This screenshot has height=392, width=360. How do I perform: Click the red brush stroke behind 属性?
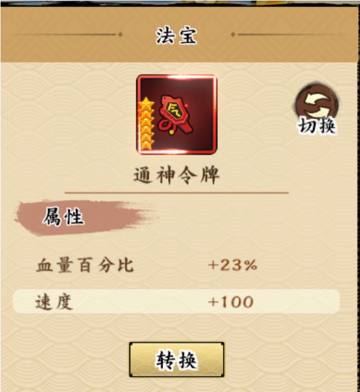point(85,217)
